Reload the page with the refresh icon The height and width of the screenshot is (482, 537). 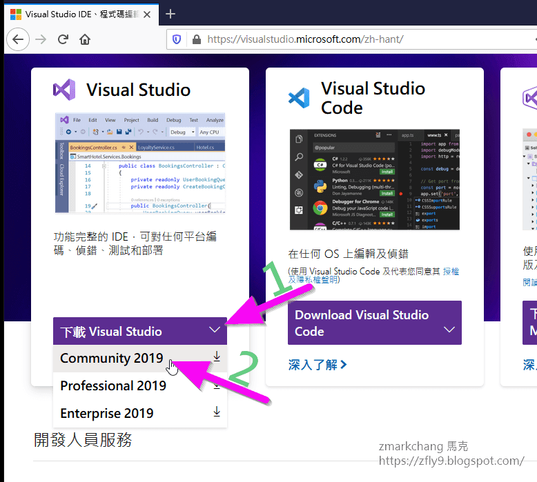point(63,39)
